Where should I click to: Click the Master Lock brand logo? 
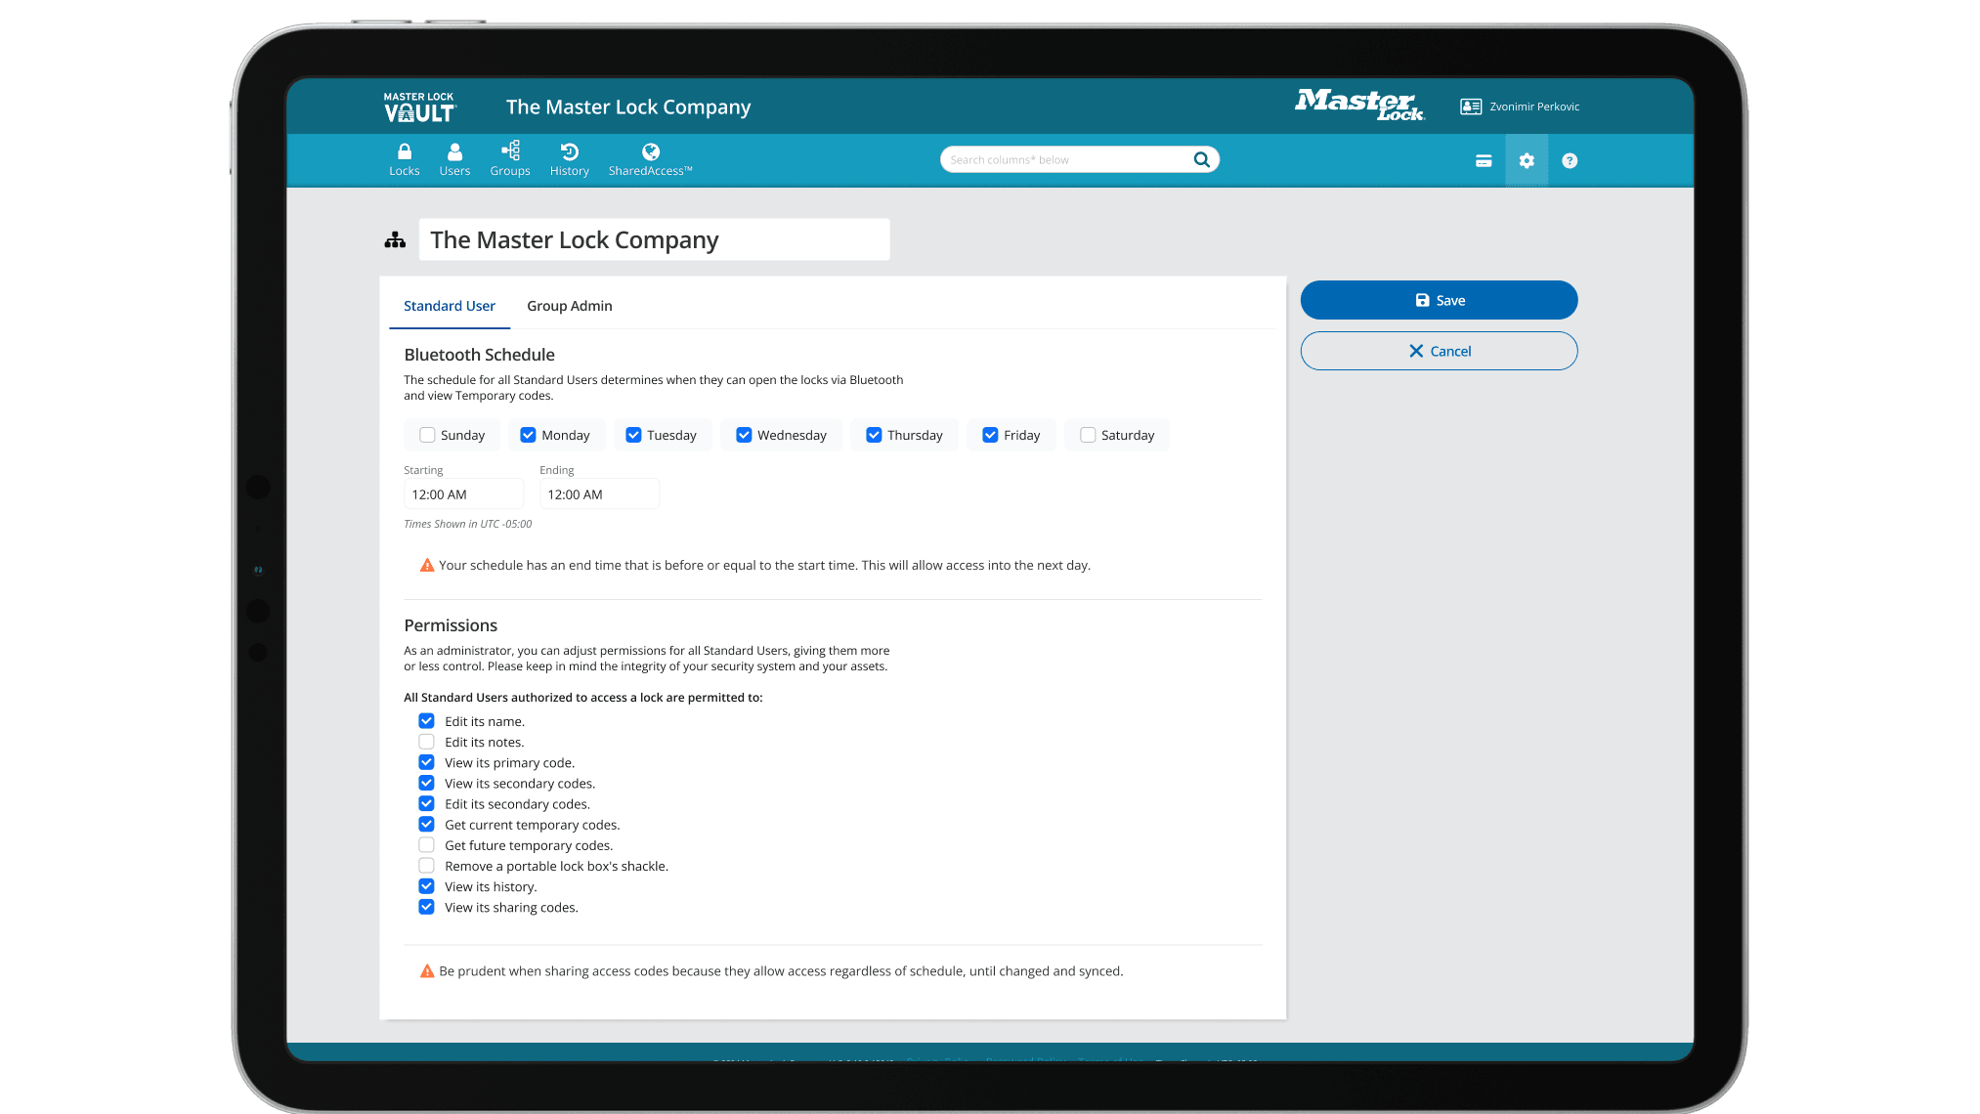[x=1359, y=105]
